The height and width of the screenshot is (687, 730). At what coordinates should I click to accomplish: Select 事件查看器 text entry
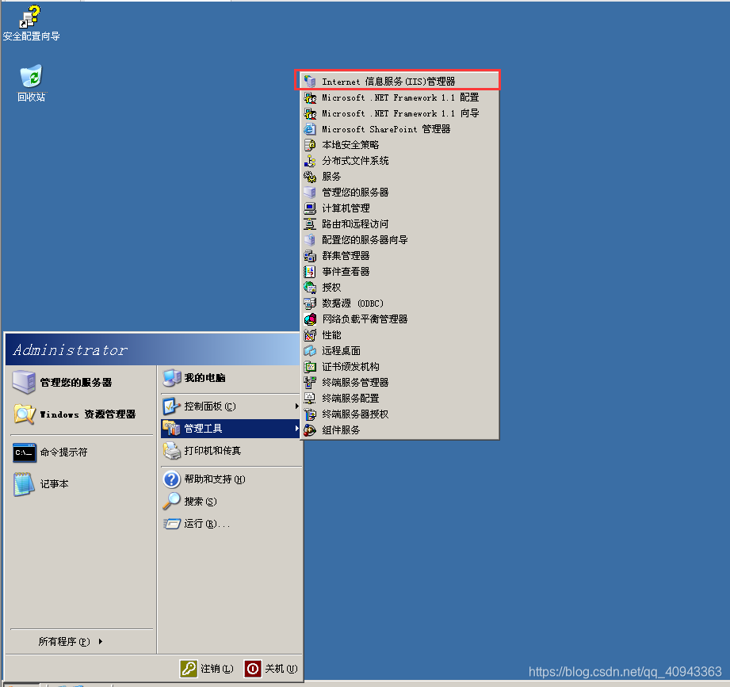[x=346, y=271]
